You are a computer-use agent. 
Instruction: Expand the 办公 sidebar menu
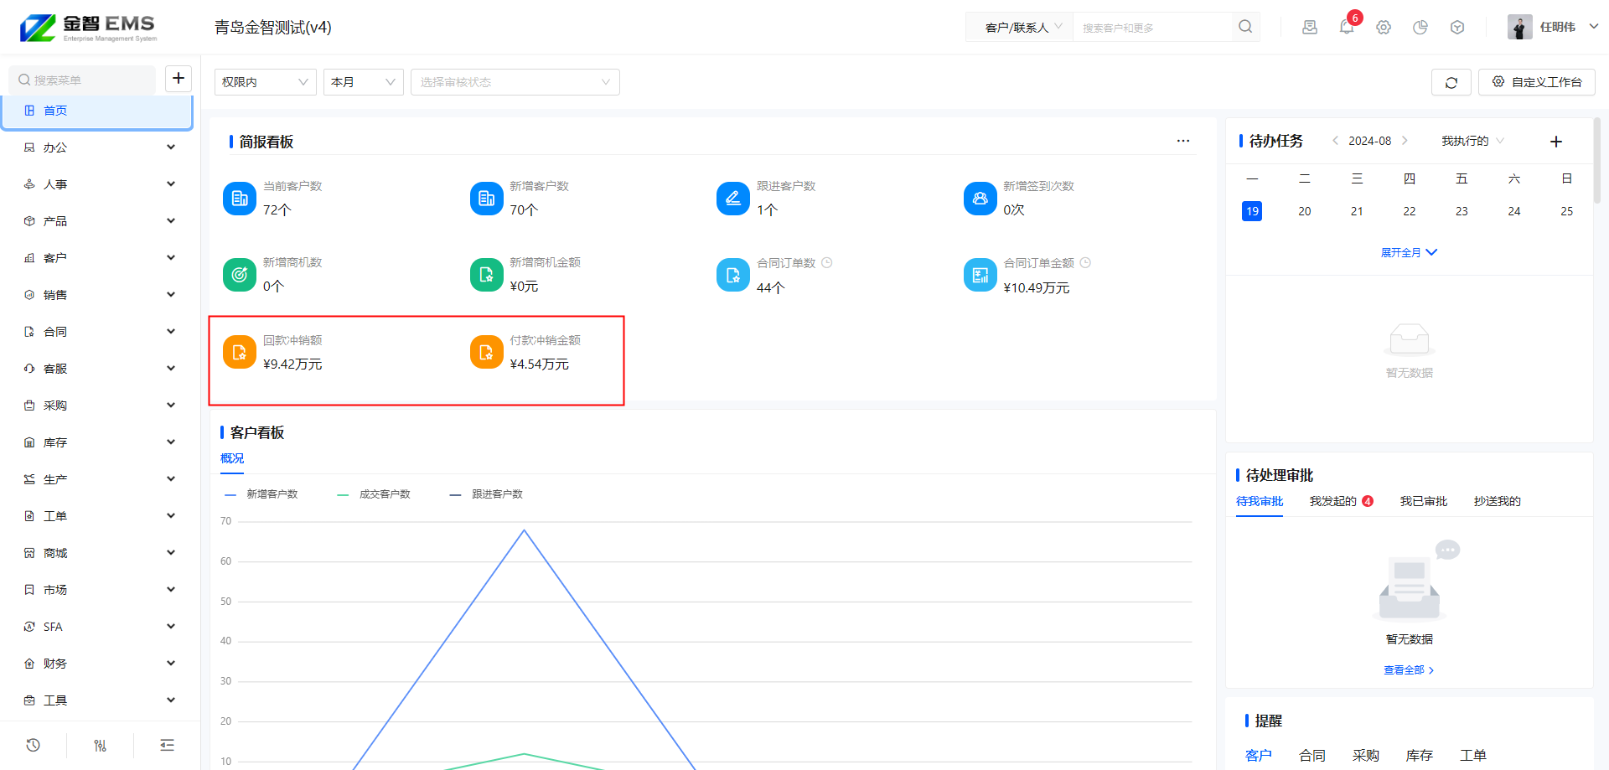[101, 147]
